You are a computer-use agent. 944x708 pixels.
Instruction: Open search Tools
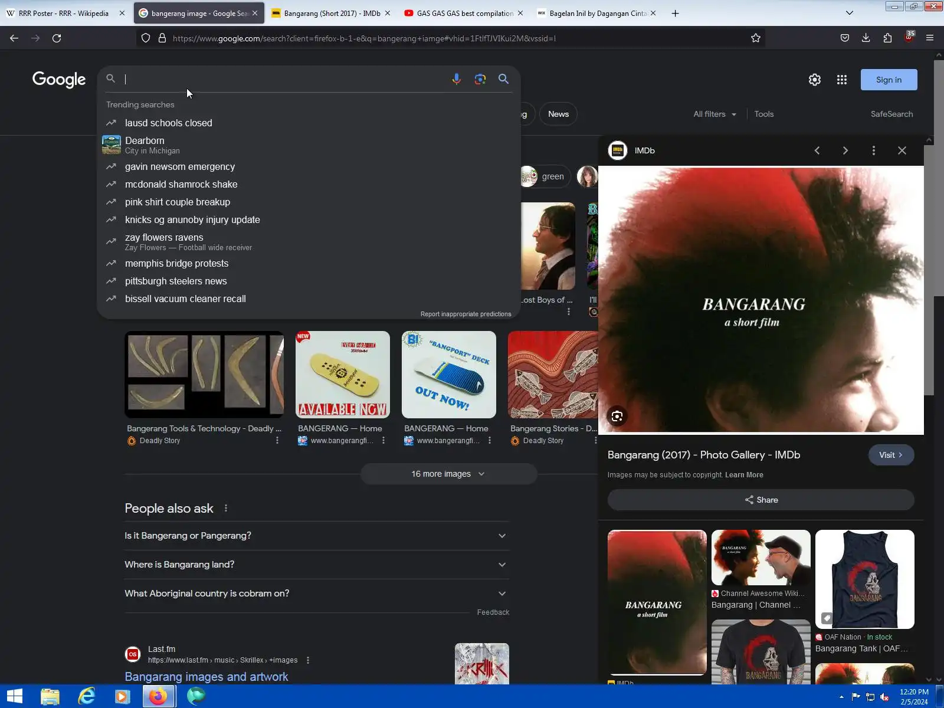tap(763, 114)
